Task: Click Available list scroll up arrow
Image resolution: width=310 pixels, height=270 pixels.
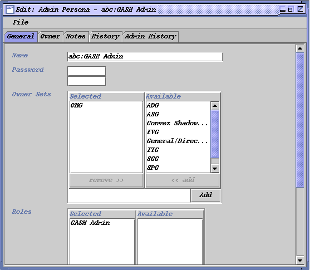Action: tap(215, 106)
